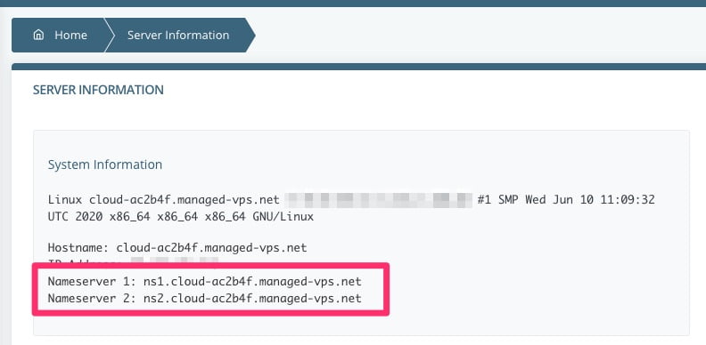Click the UTC 2020 x86_64 GNU/Linux line
This screenshot has height=345, width=706.
181,217
